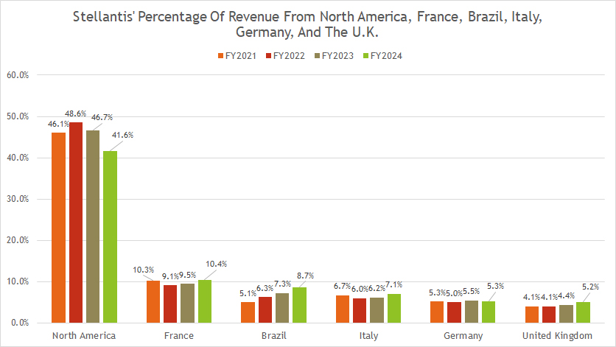The image size is (616, 347).
Task: Click the 46.1% data label
Action: click(x=58, y=125)
